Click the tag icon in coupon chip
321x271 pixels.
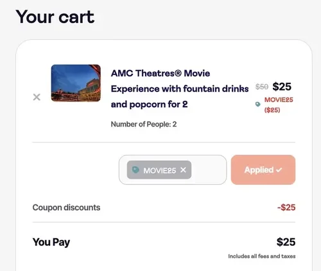[135, 170]
